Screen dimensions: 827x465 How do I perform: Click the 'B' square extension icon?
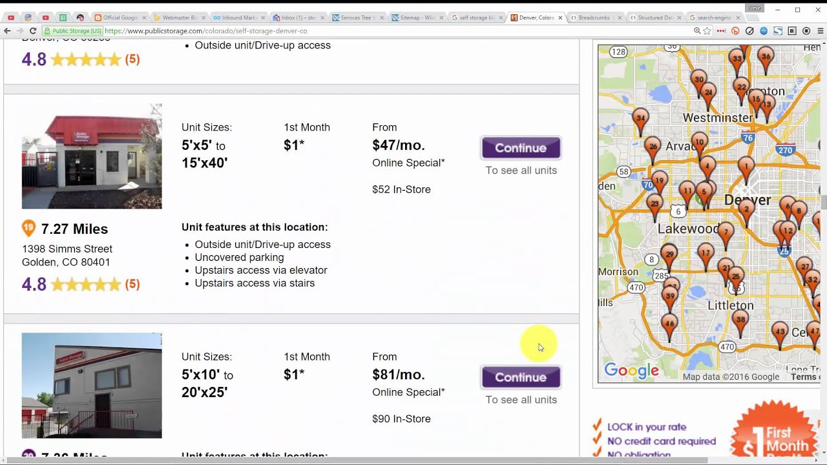coord(792,30)
